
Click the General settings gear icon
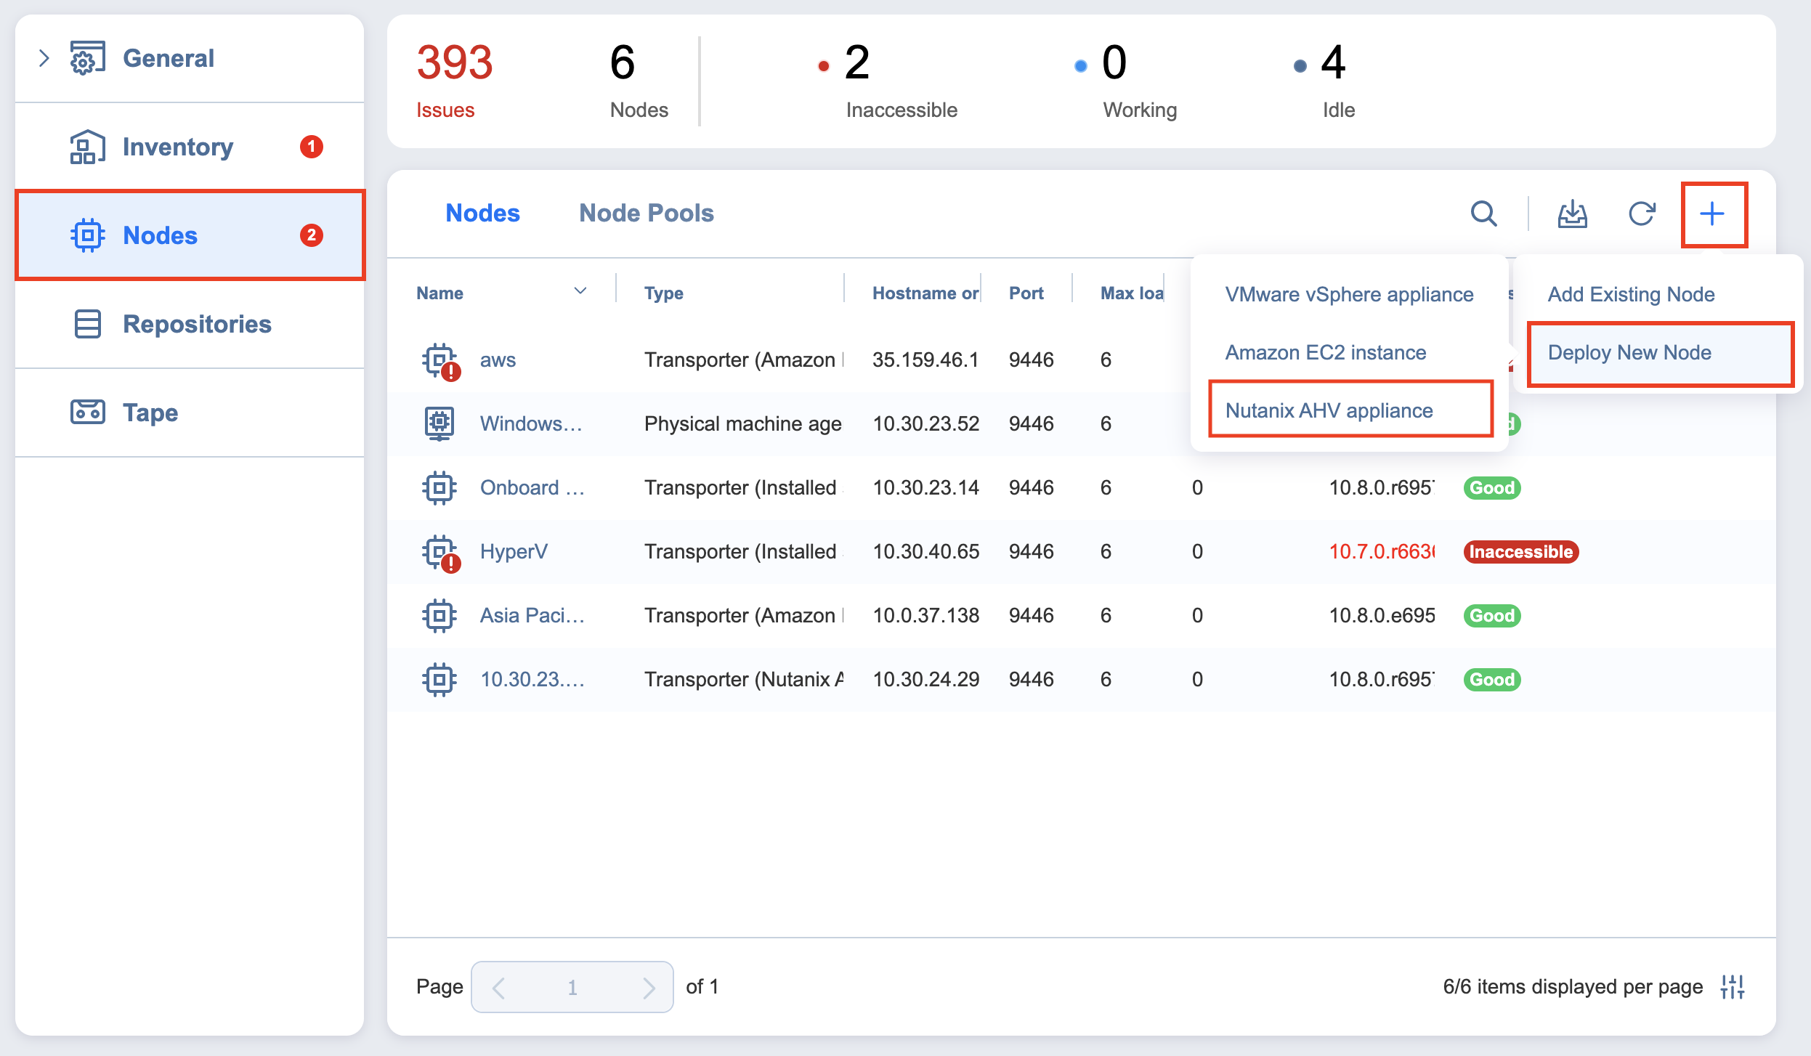coord(88,58)
